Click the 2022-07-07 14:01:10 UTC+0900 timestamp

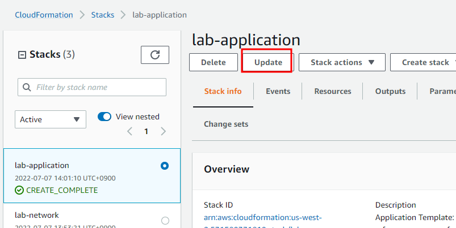[65, 178]
